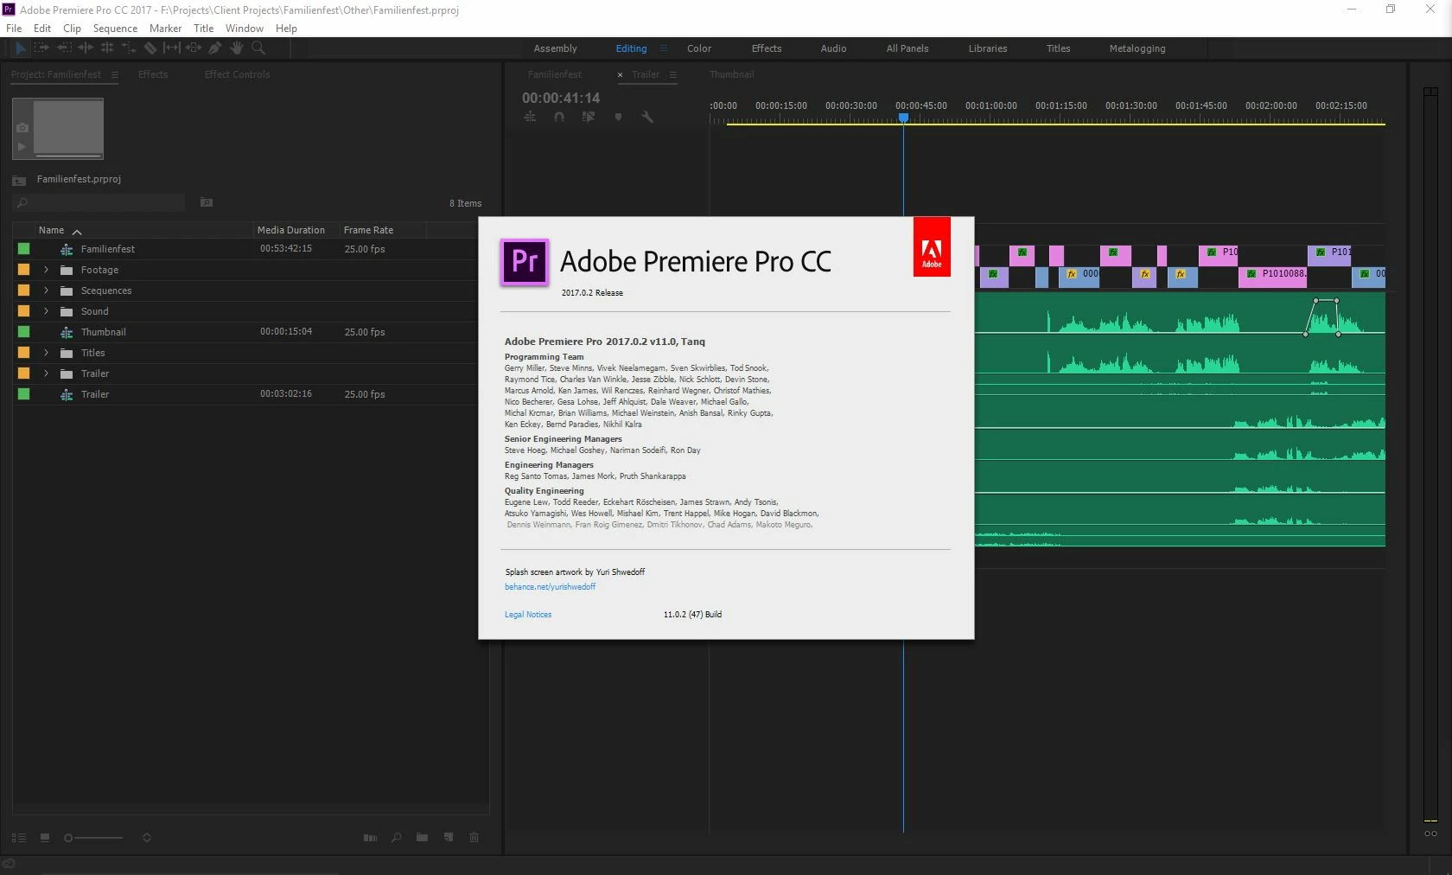Select the timeline playhead marker
Screen dimensions: 1452x875
tap(903, 118)
